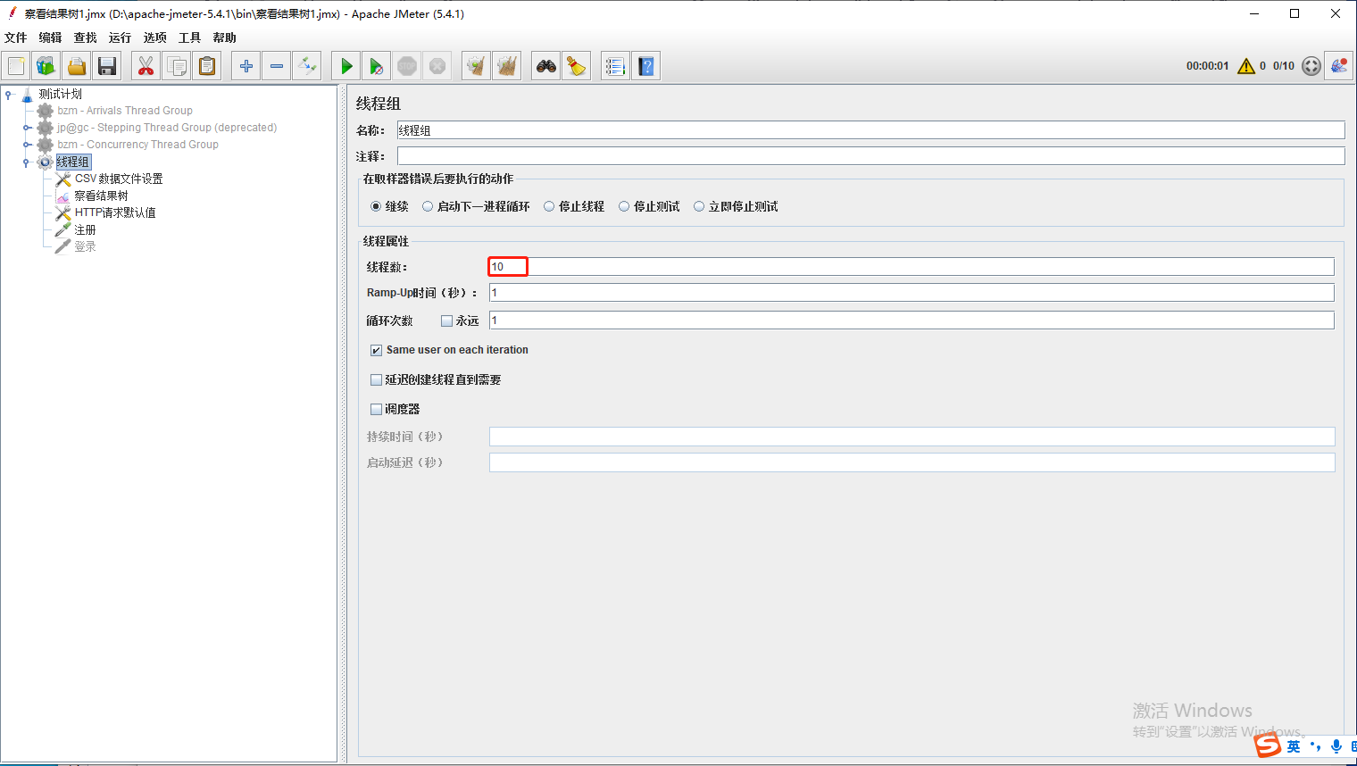The width and height of the screenshot is (1357, 766).
Task: Enable the 调度器 checkbox
Action: [x=376, y=409]
